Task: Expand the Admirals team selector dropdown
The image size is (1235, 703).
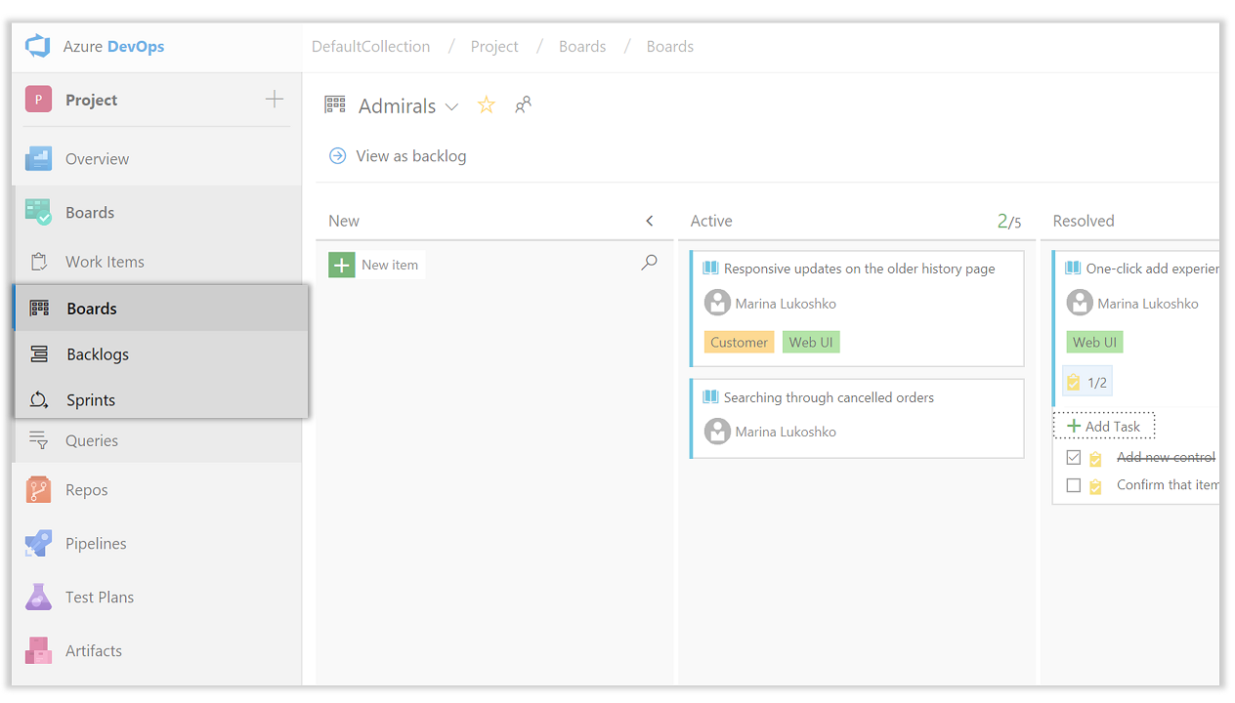Action: 451,106
